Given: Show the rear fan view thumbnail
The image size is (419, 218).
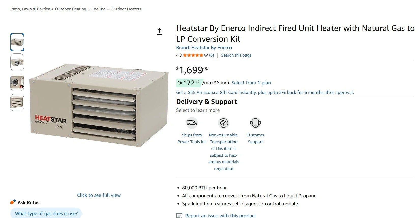Looking at the screenshot, I should (x=17, y=62).
